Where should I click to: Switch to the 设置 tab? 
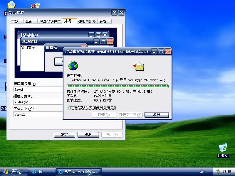(x=105, y=21)
